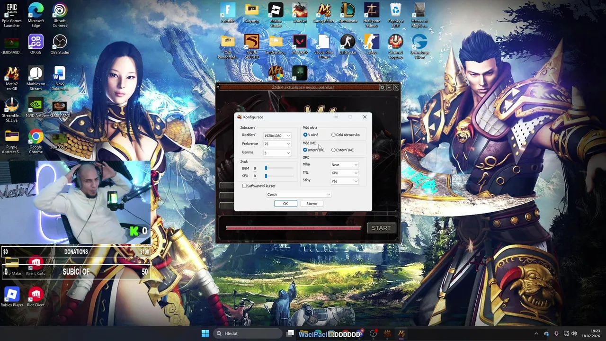Open the taskbar clock showing 19:23
The height and width of the screenshot is (341, 606).
point(591,333)
